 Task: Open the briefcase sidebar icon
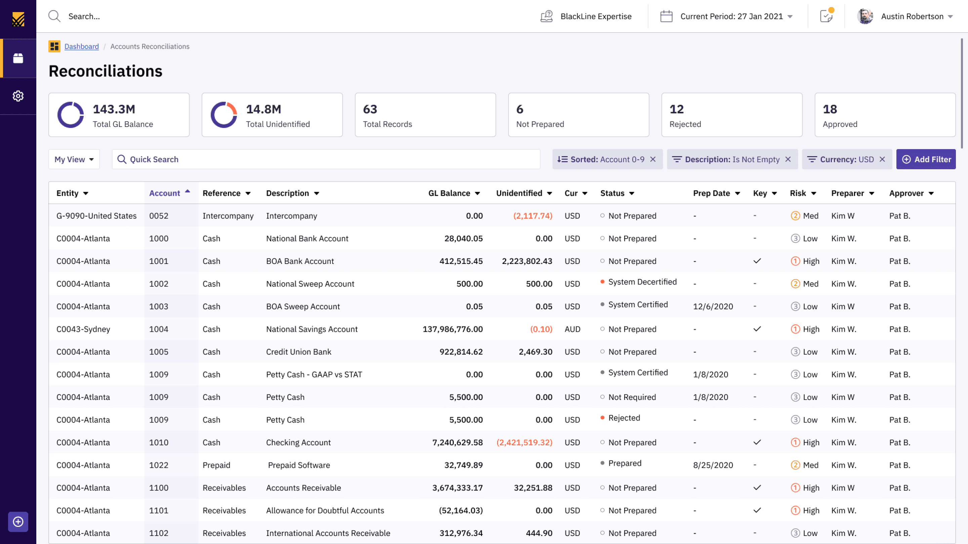point(18,58)
